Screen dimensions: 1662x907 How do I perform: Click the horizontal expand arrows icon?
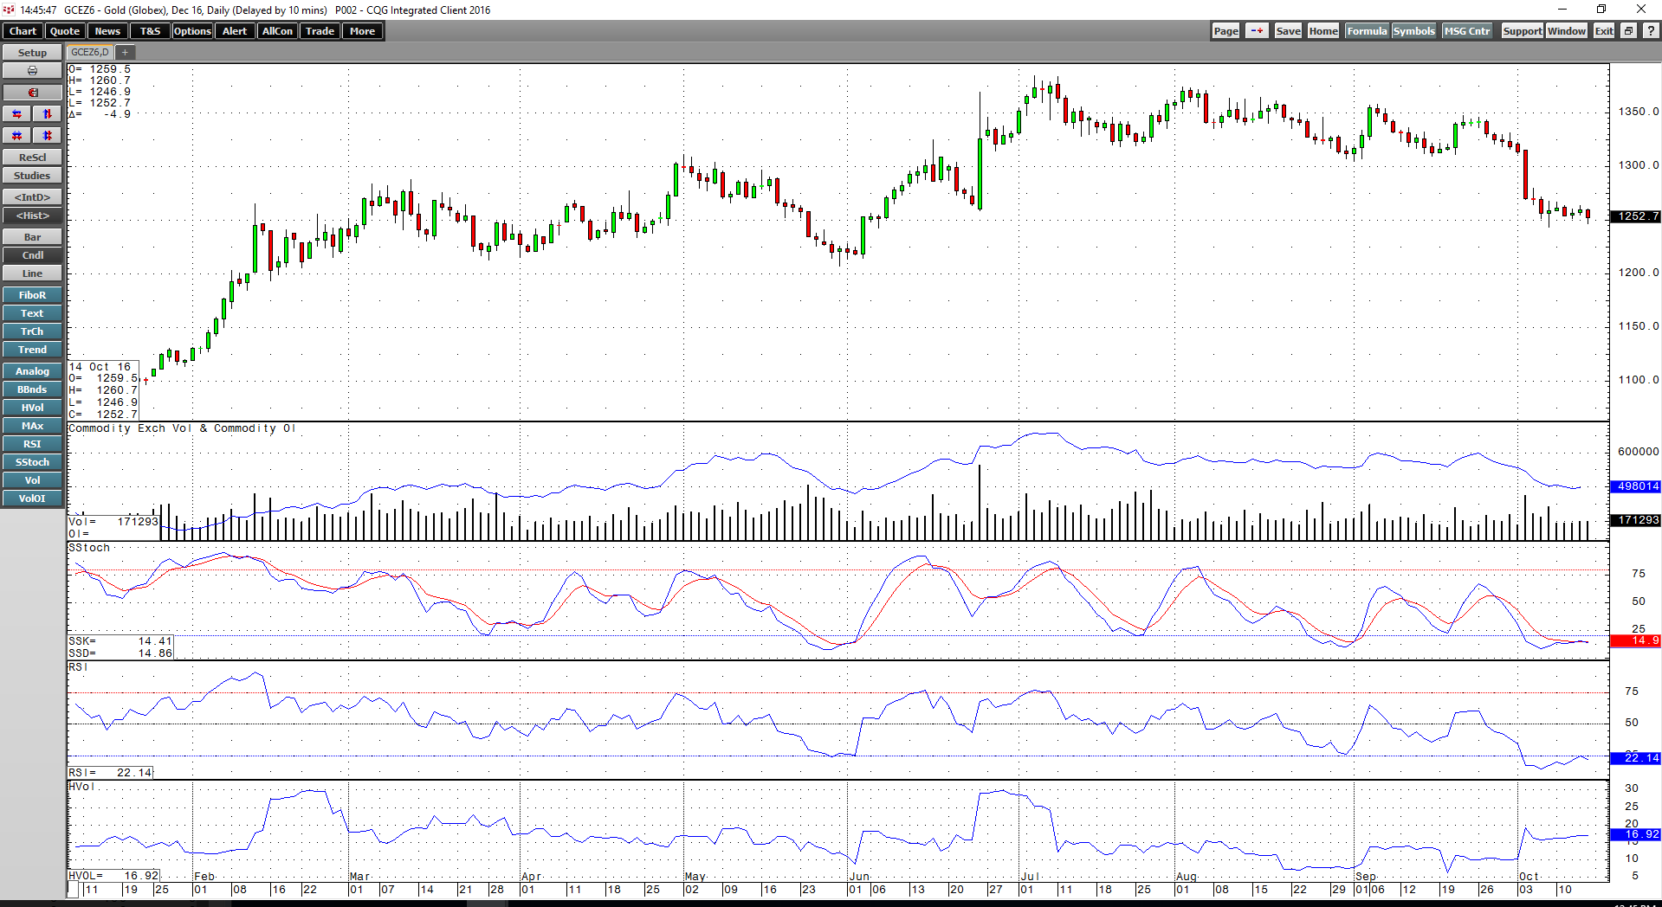[x=16, y=114]
